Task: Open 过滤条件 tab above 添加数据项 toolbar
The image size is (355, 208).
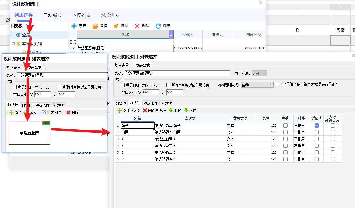Action: click(150, 103)
